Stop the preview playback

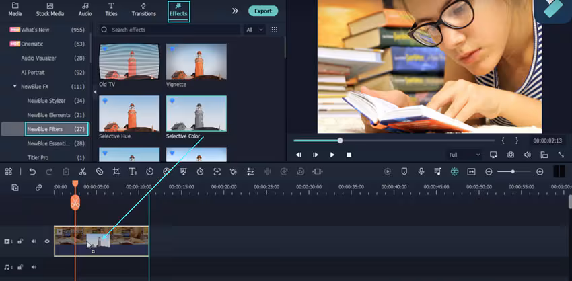[x=349, y=155]
